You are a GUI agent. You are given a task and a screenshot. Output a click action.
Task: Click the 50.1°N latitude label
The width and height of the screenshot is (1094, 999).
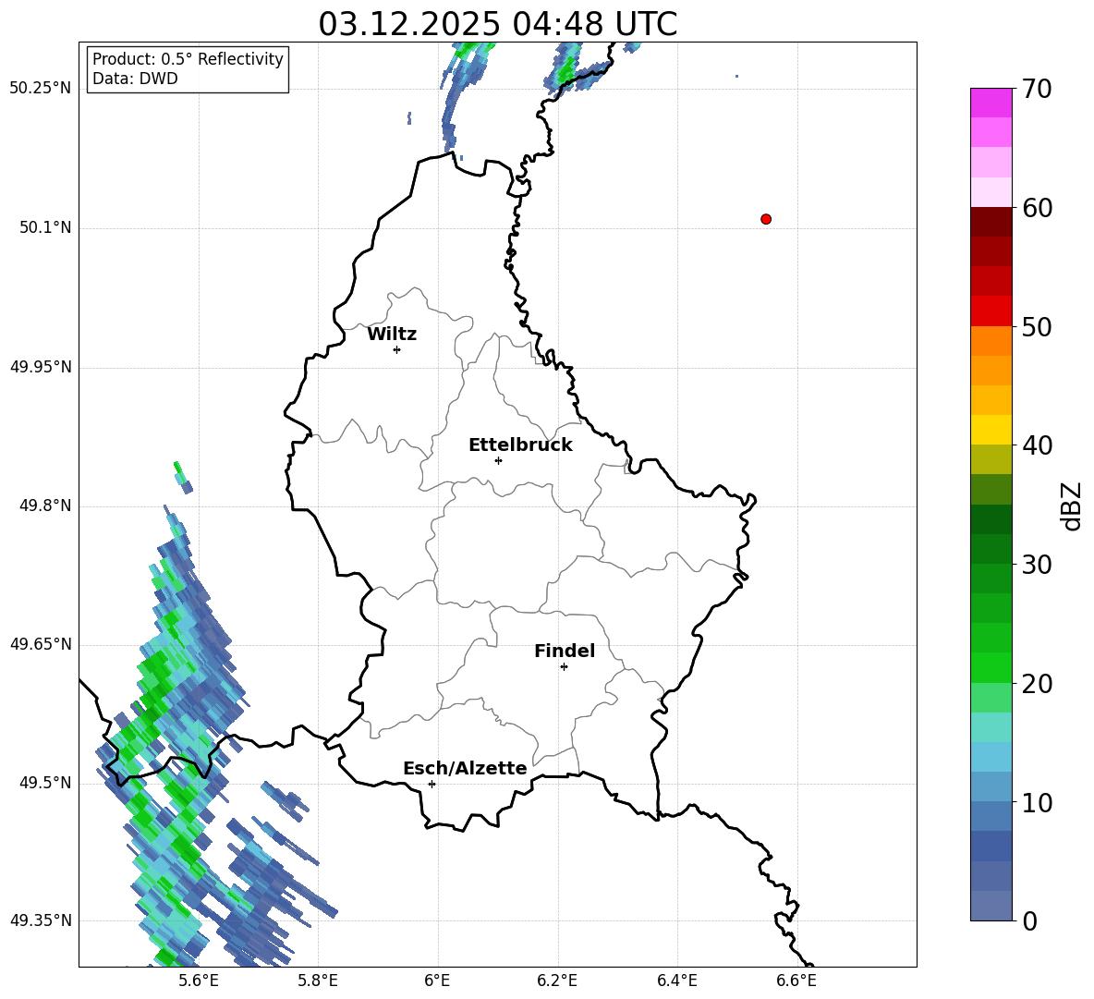click(x=45, y=227)
